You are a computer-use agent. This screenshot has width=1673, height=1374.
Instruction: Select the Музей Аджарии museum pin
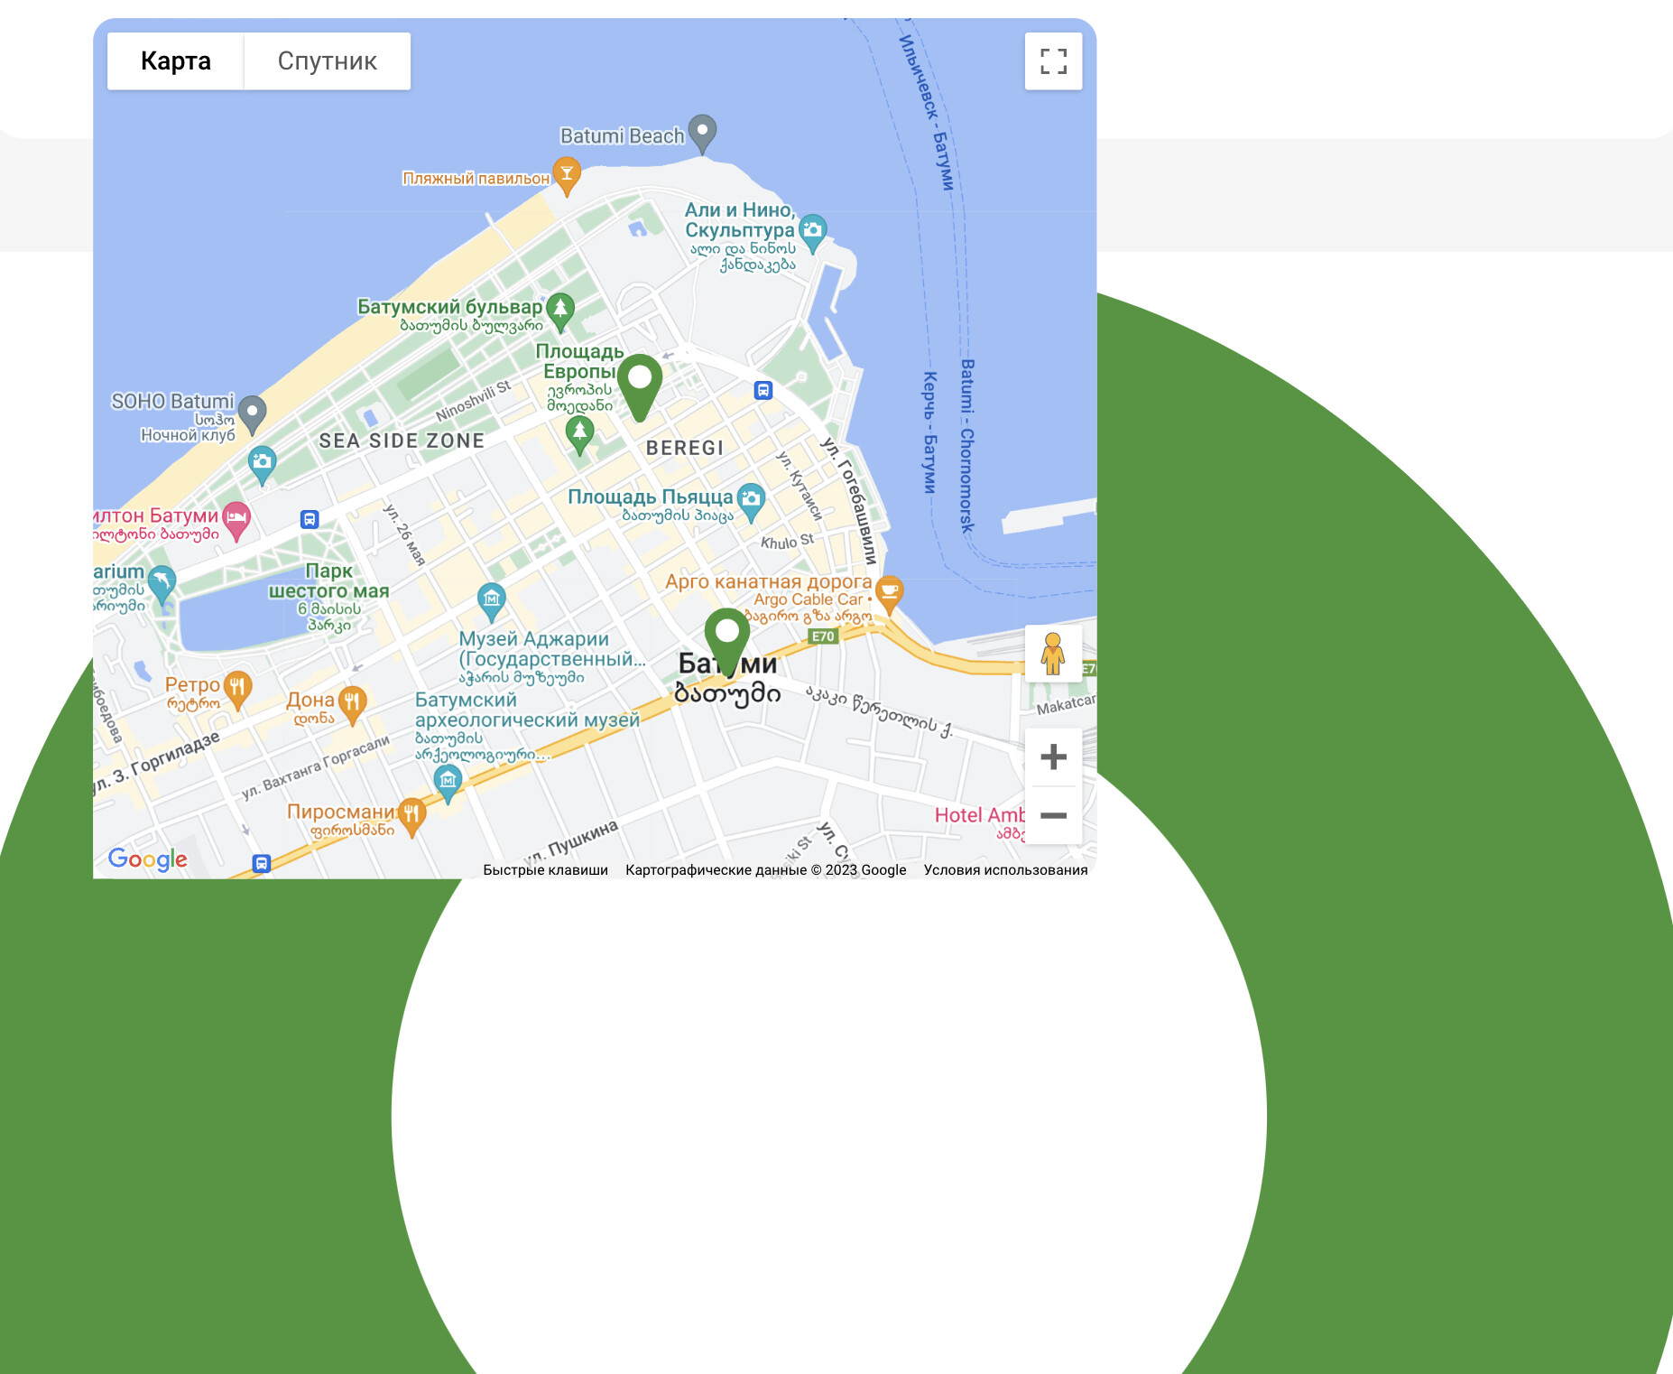click(x=492, y=602)
